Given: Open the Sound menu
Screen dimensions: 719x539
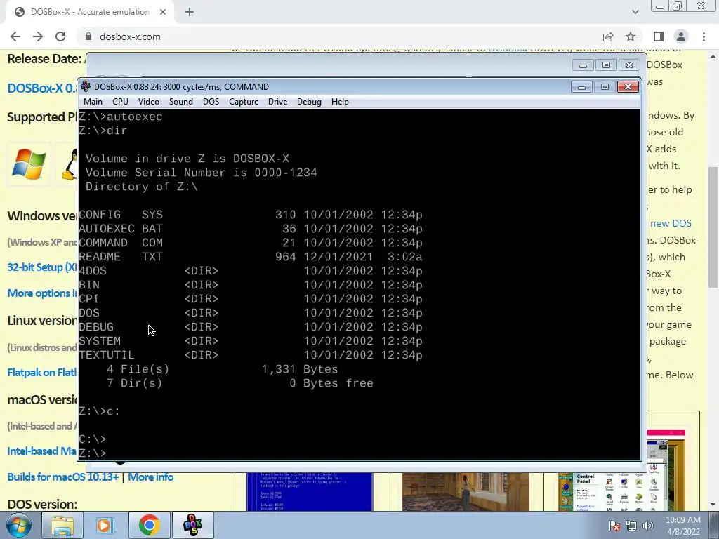Looking at the screenshot, I should tap(180, 102).
